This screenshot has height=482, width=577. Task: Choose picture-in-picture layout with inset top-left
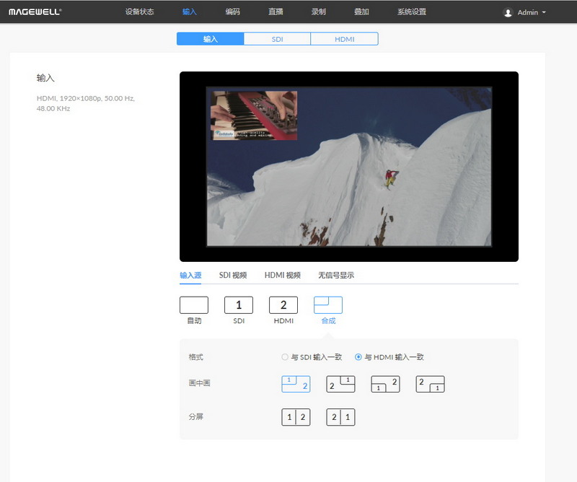coord(296,384)
